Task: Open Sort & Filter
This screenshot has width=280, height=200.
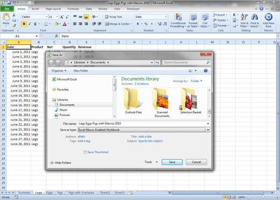Action: tap(244, 20)
